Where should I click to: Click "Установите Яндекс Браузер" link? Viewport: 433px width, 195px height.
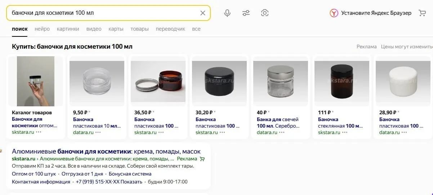coord(376,13)
